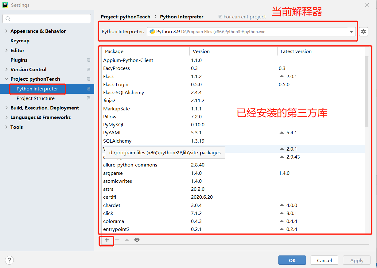Collapse the Project: pythonTeach section
The image size is (377, 268).
[x=6, y=79]
